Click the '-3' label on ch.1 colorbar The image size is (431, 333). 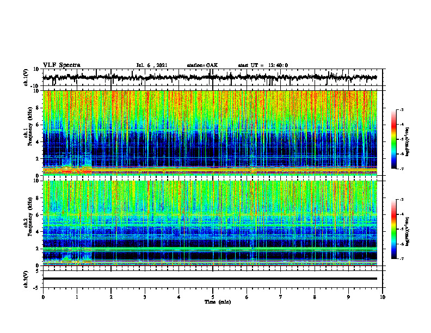point(401,110)
